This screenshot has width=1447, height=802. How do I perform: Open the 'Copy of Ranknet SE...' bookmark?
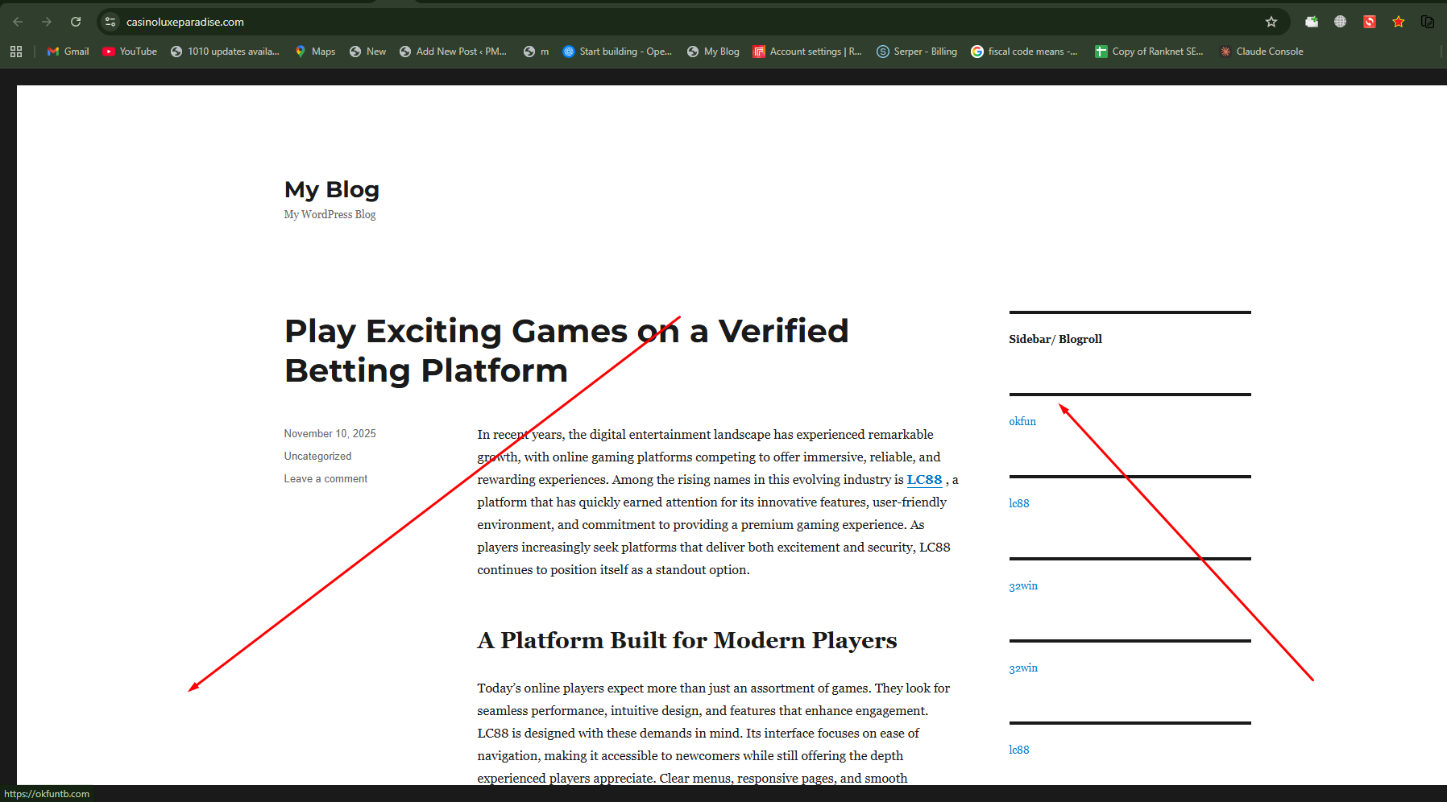point(1149,52)
